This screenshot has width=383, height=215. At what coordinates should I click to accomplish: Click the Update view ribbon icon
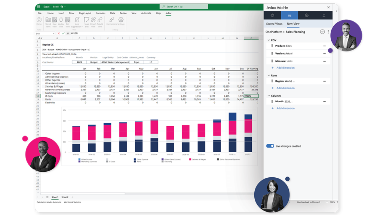(x=61, y=21)
